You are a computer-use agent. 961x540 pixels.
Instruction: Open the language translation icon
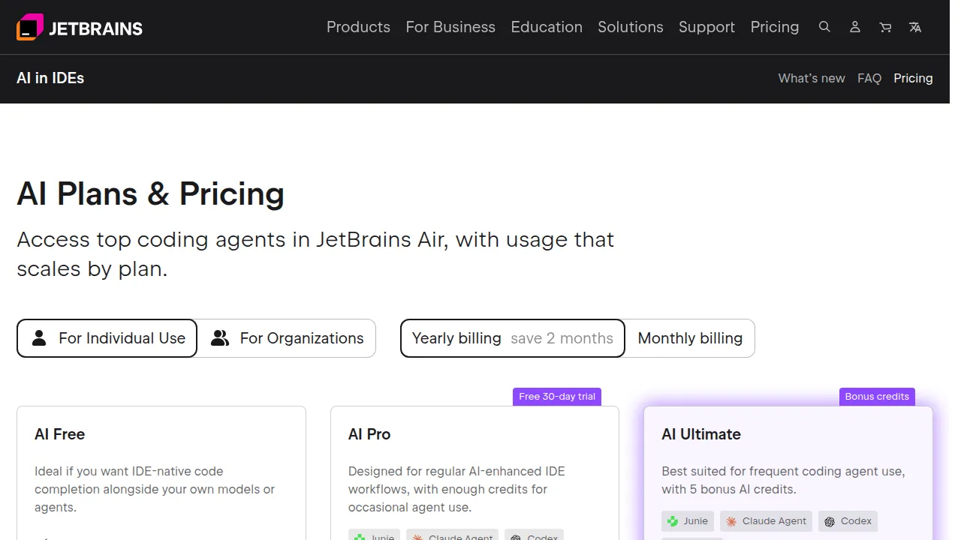point(915,27)
